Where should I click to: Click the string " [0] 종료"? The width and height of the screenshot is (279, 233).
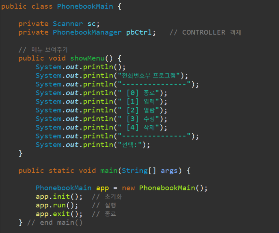coord(138,93)
